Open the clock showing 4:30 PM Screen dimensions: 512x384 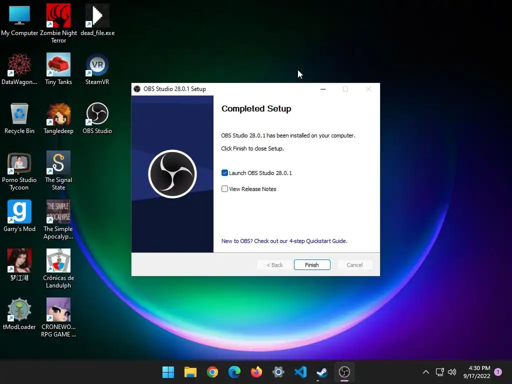tap(476, 372)
